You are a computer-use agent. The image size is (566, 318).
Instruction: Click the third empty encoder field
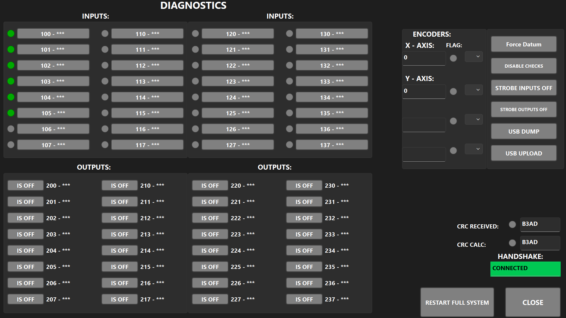(x=424, y=125)
